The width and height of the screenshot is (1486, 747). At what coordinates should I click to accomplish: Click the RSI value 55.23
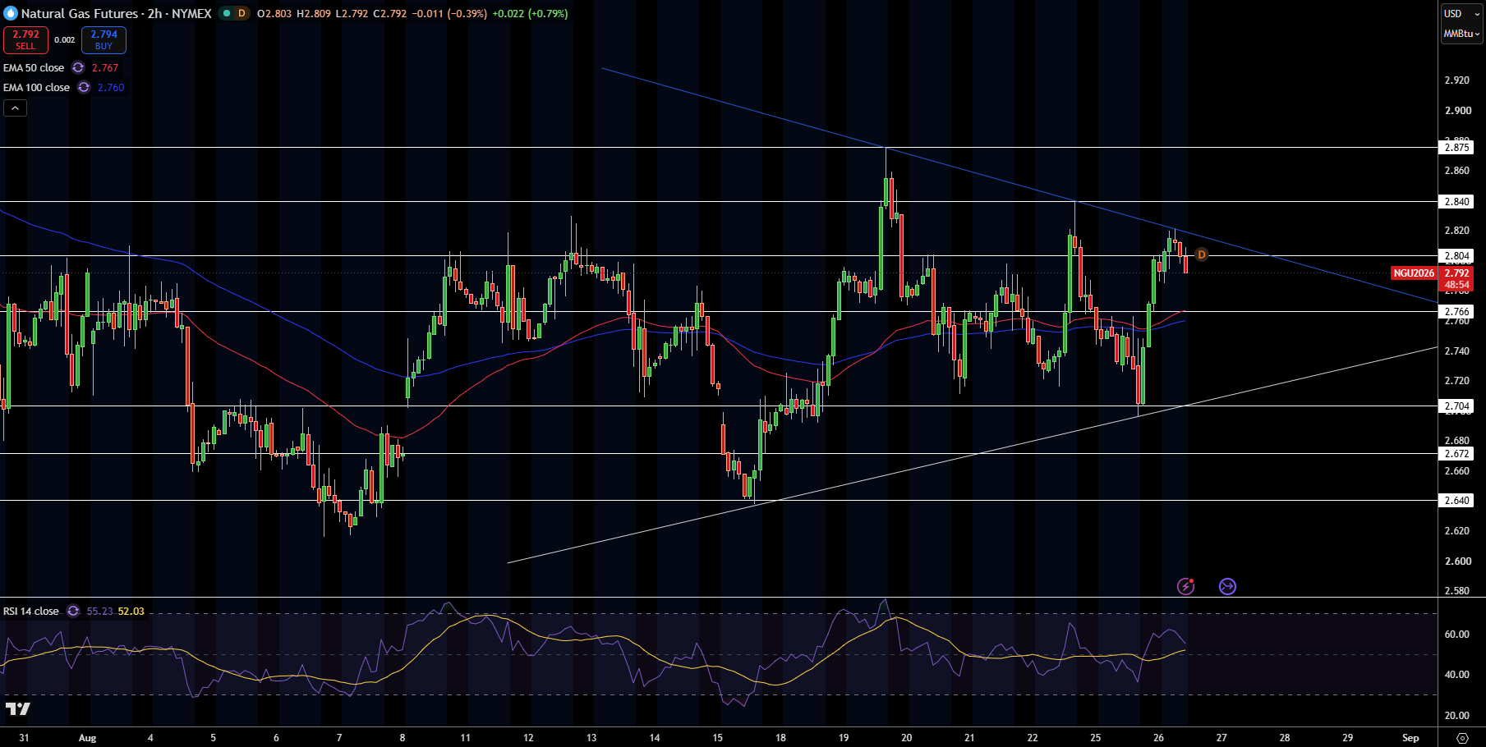point(99,611)
